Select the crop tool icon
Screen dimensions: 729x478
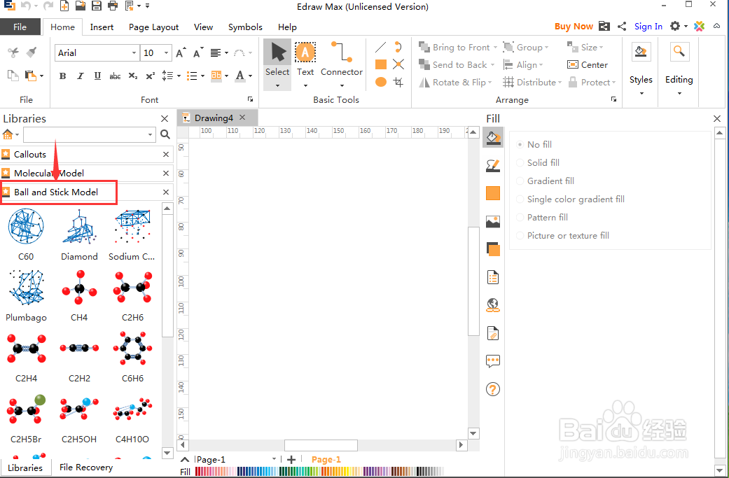(x=398, y=82)
